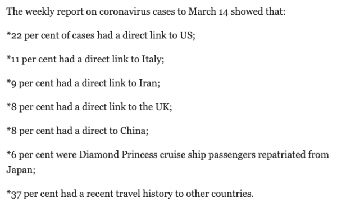This screenshot has width=337, height=211.
Task: Click the word "Iran;"
Action: tap(149, 83)
